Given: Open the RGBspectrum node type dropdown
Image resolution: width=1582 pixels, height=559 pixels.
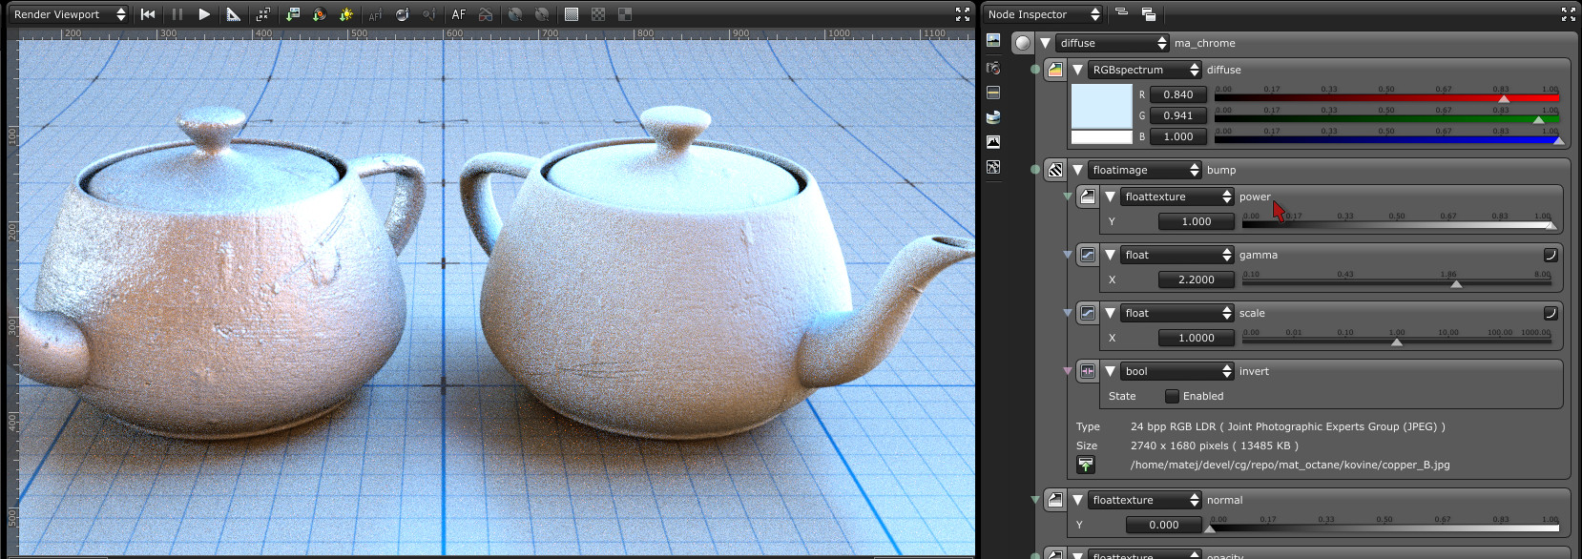Looking at the screenshot, I should (1145, 70).
